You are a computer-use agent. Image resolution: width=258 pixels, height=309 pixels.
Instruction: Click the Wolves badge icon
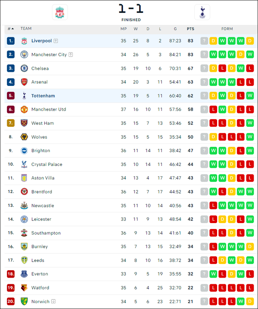24,137
